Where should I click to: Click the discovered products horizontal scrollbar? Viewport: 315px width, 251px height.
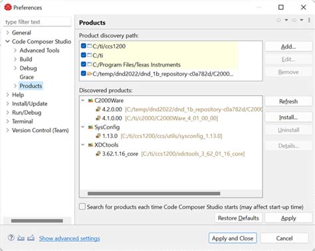click(154, 193)
